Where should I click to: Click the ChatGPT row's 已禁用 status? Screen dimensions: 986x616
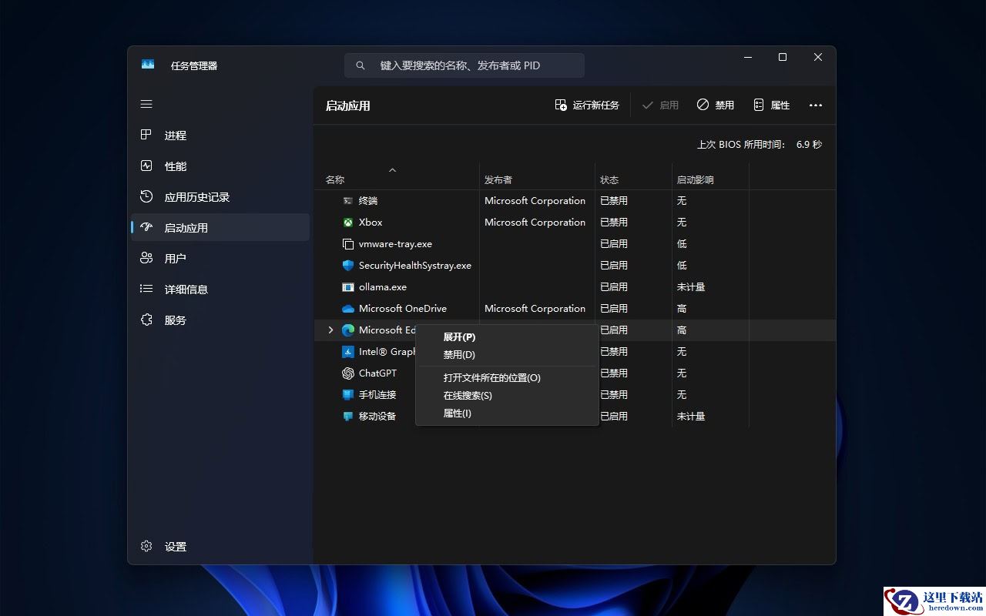pos(614,373)
